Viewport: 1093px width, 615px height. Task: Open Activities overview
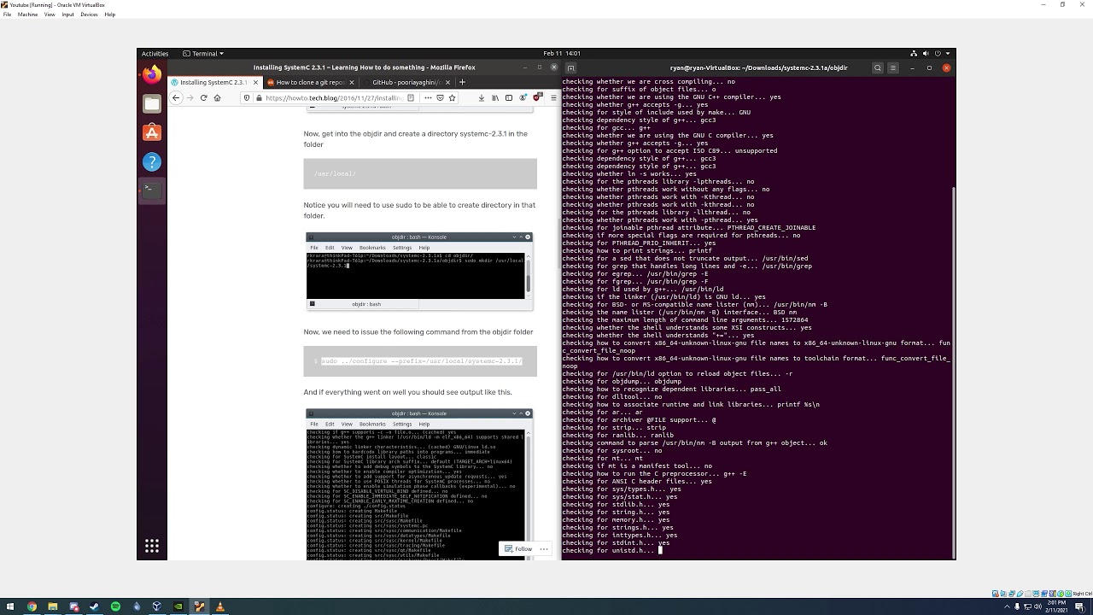click(155, 53)
